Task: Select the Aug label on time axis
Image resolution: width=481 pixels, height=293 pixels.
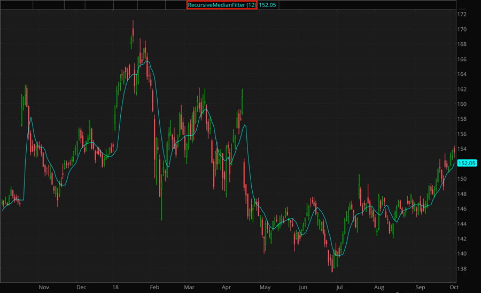Action: click(x=378, y=287)
